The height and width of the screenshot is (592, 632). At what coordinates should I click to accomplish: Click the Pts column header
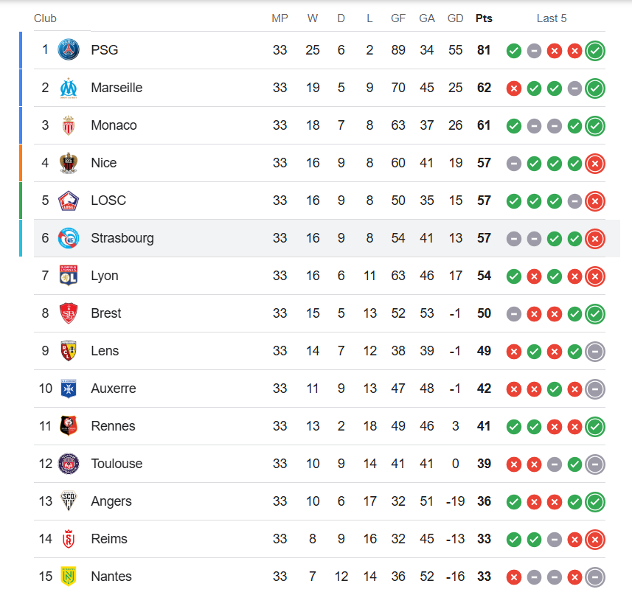click(x=484, y=18)
